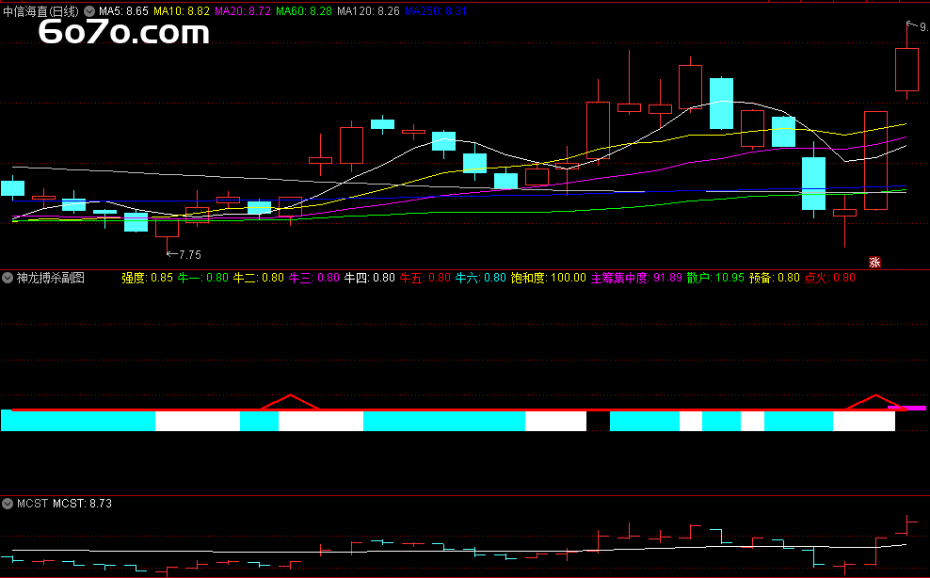Click the yellow MA10: 8.82 label
Image resolution: width=930 pixels, height=578 pixels.
coord(182,11)
